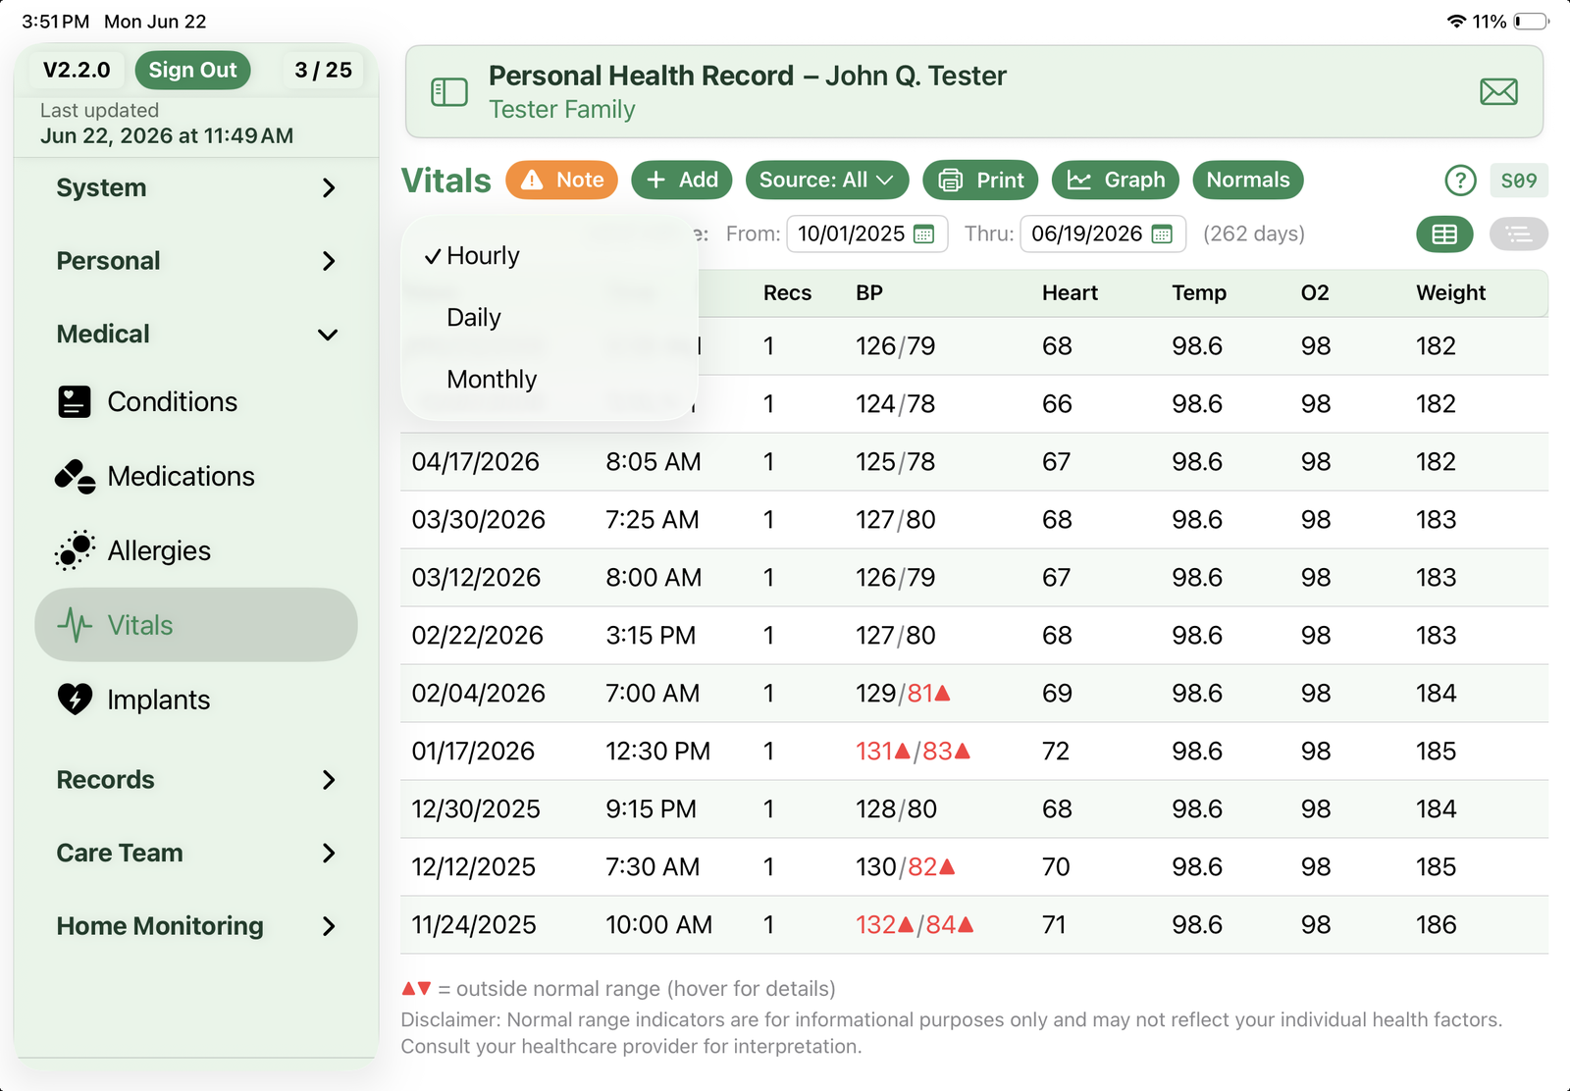
Task: Open the envelope mail icon
Action: point(1498,92)
